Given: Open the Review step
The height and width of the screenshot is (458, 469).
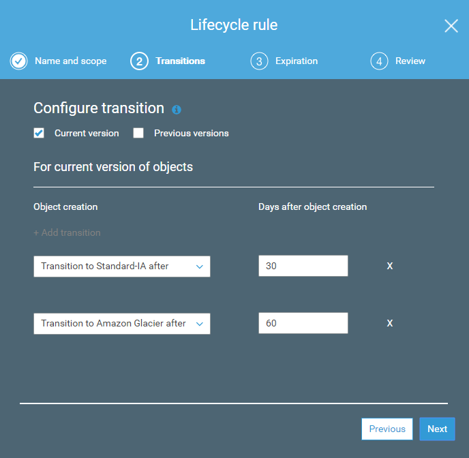Looking at the screenshot, I should click(x=410, y=61).
